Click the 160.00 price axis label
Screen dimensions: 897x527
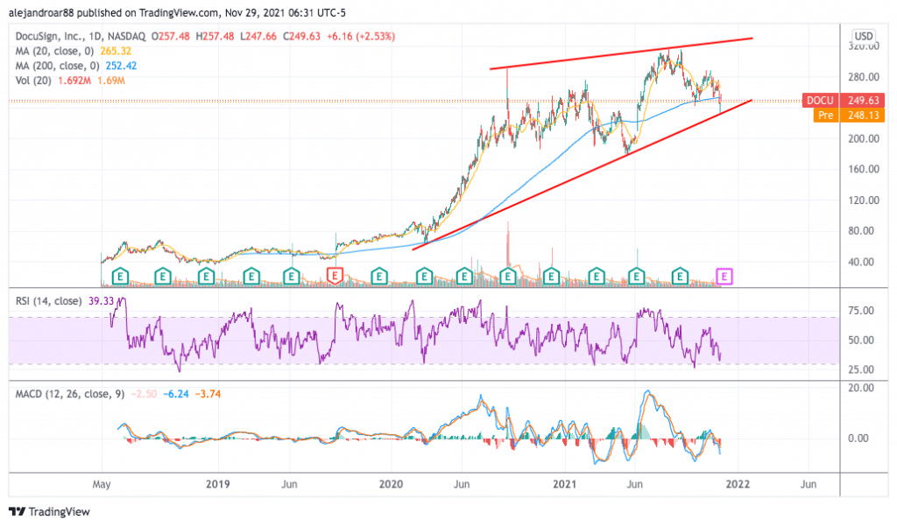click(x=863, y=169)
